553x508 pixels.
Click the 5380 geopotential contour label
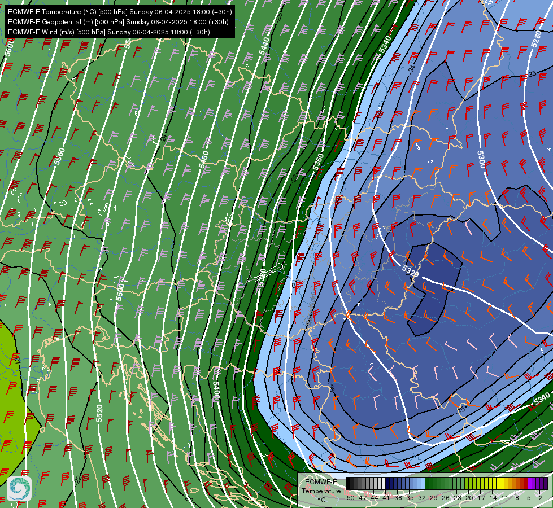click(x=262, y=278)
